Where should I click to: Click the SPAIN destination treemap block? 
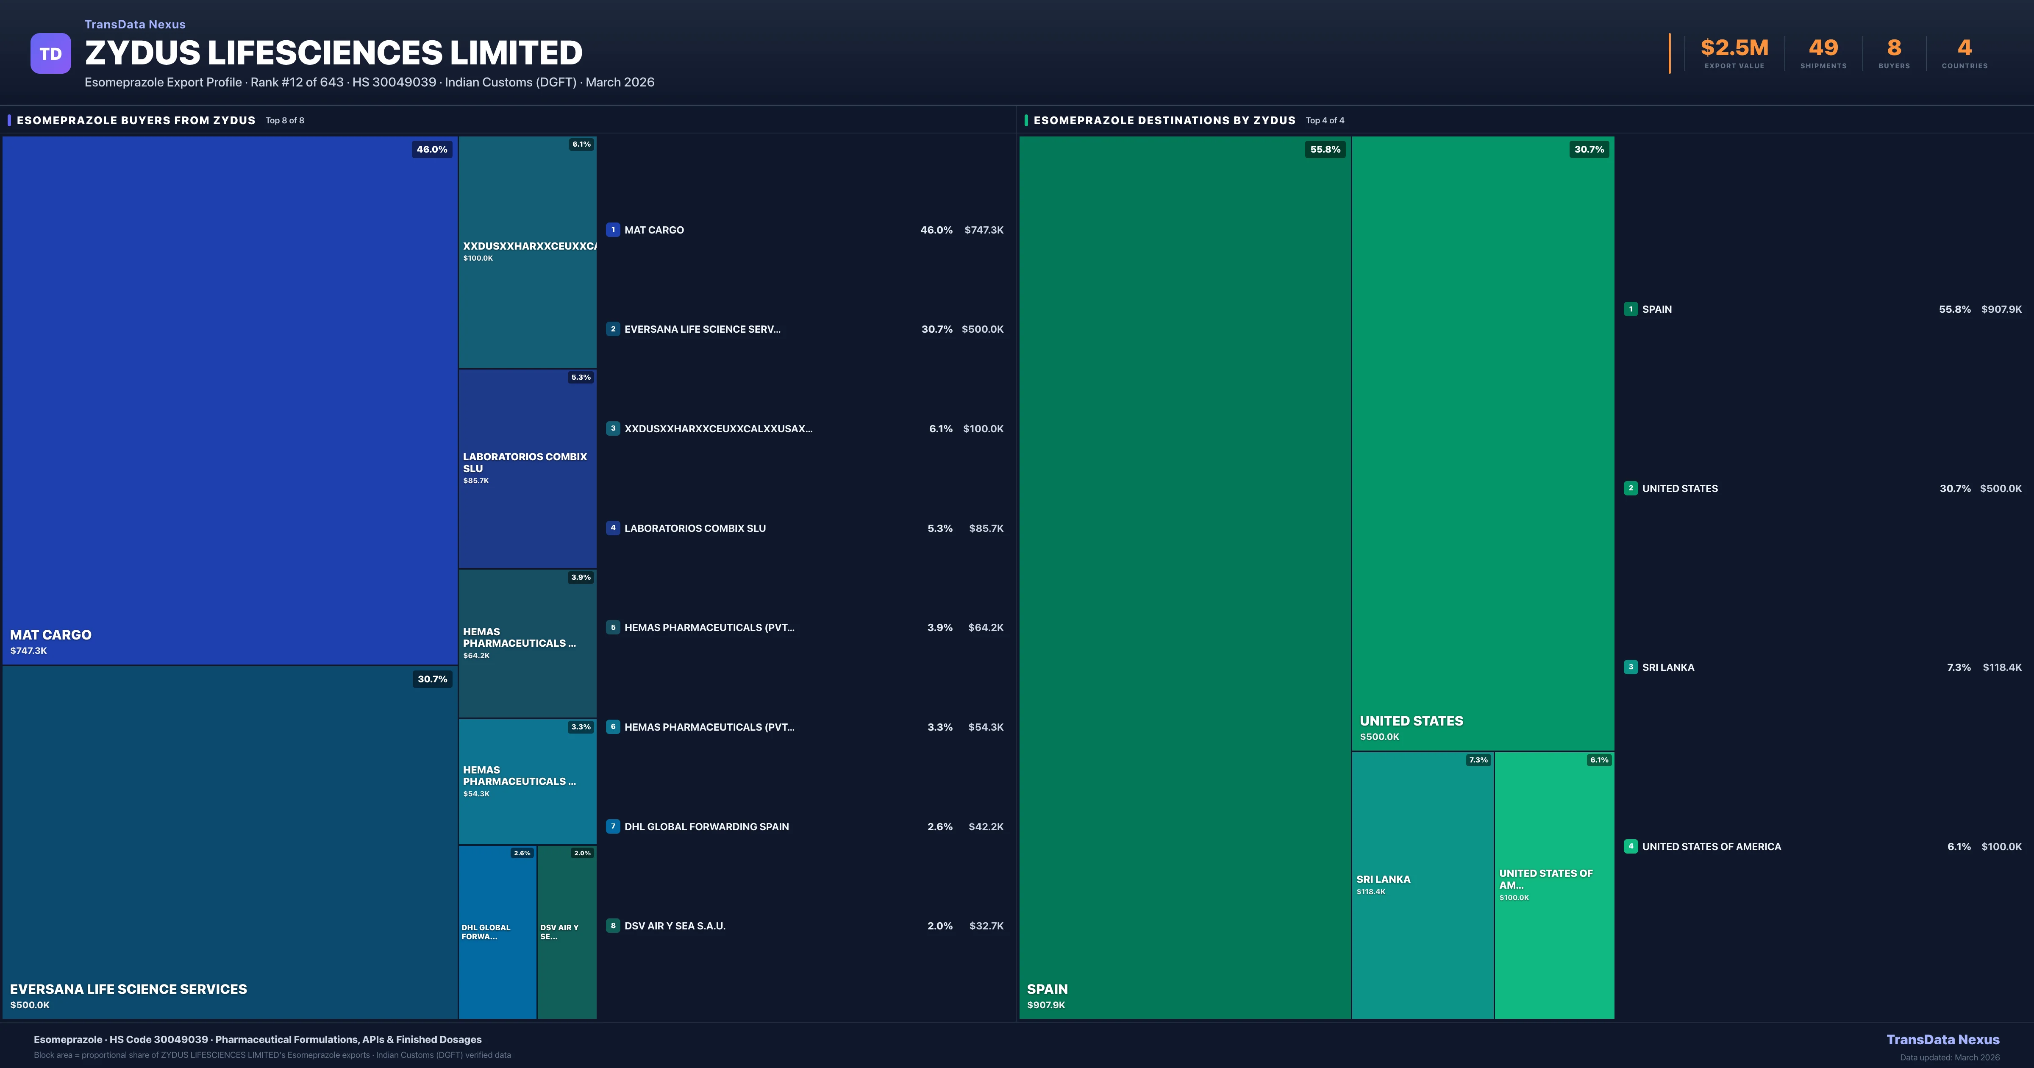click(1184, 577)
